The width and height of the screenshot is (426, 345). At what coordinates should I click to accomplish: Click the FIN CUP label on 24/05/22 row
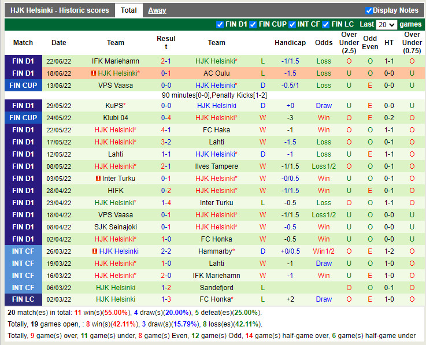coord(23,118)
